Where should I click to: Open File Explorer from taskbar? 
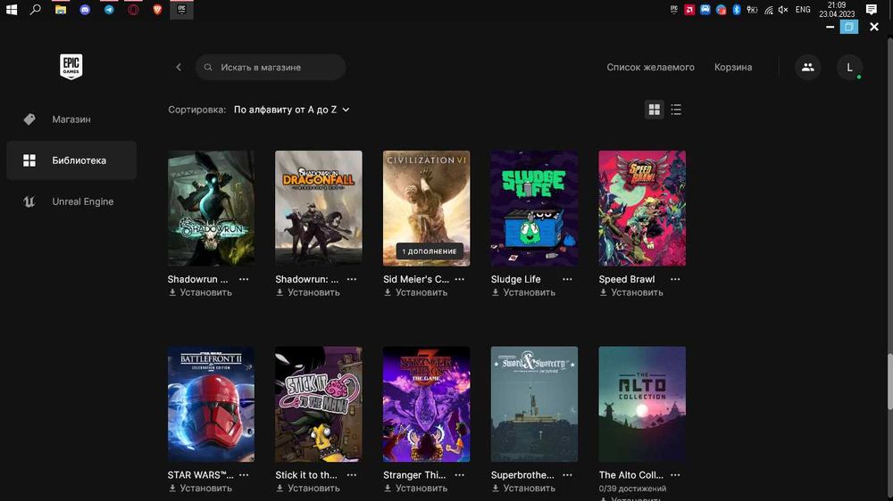[x=61, y=10]
